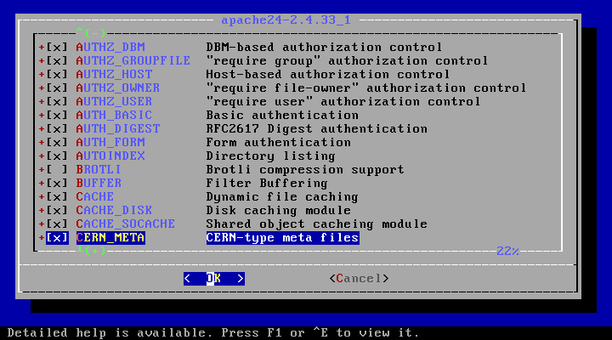Select the BROTLI option name
Image resolution: width=612 pixels, height=340 pixels.
click(x=99, y=170)
